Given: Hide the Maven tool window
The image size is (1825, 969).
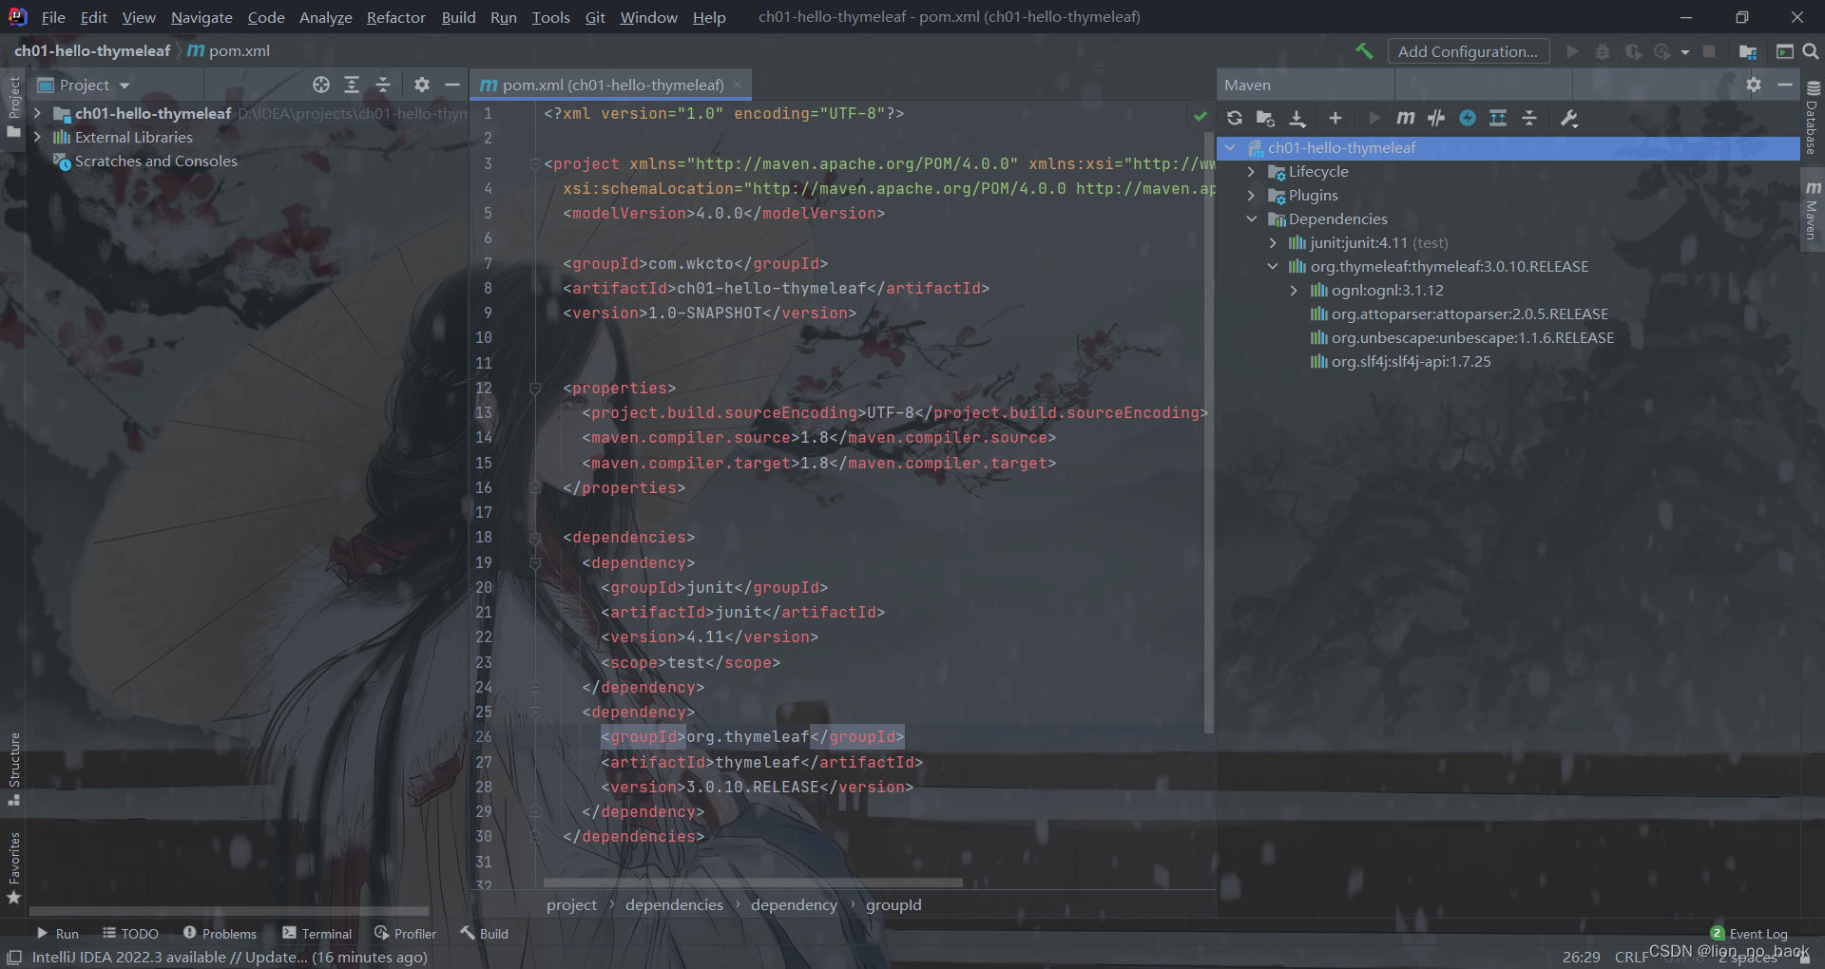Looking at the screenshot, I should pos(1785,85).
